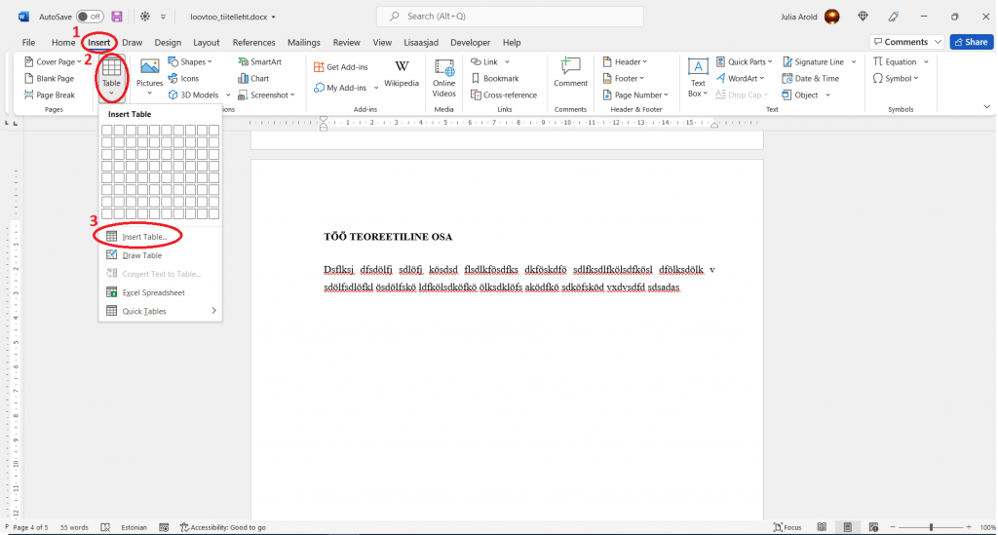Open the Wikipedia add-in
Screen dimensions: 998x535
coord(402,74)
